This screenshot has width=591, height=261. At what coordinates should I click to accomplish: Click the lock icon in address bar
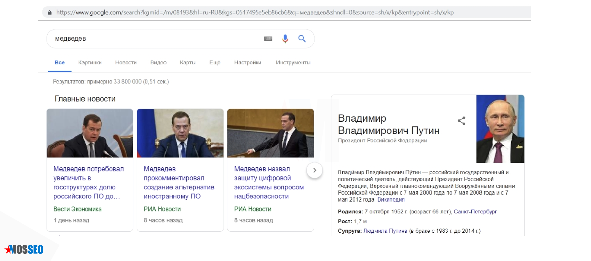(x=50, y=12)
